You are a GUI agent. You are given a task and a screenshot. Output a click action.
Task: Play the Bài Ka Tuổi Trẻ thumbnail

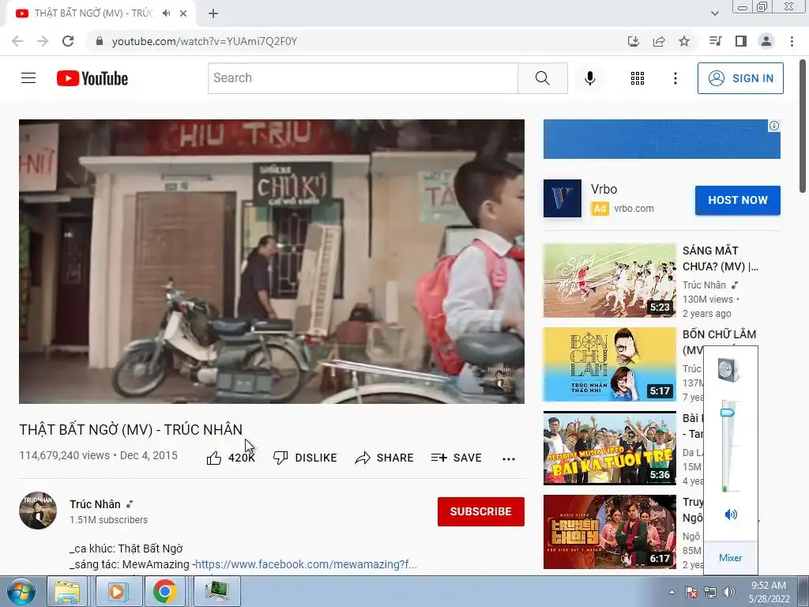609,448
